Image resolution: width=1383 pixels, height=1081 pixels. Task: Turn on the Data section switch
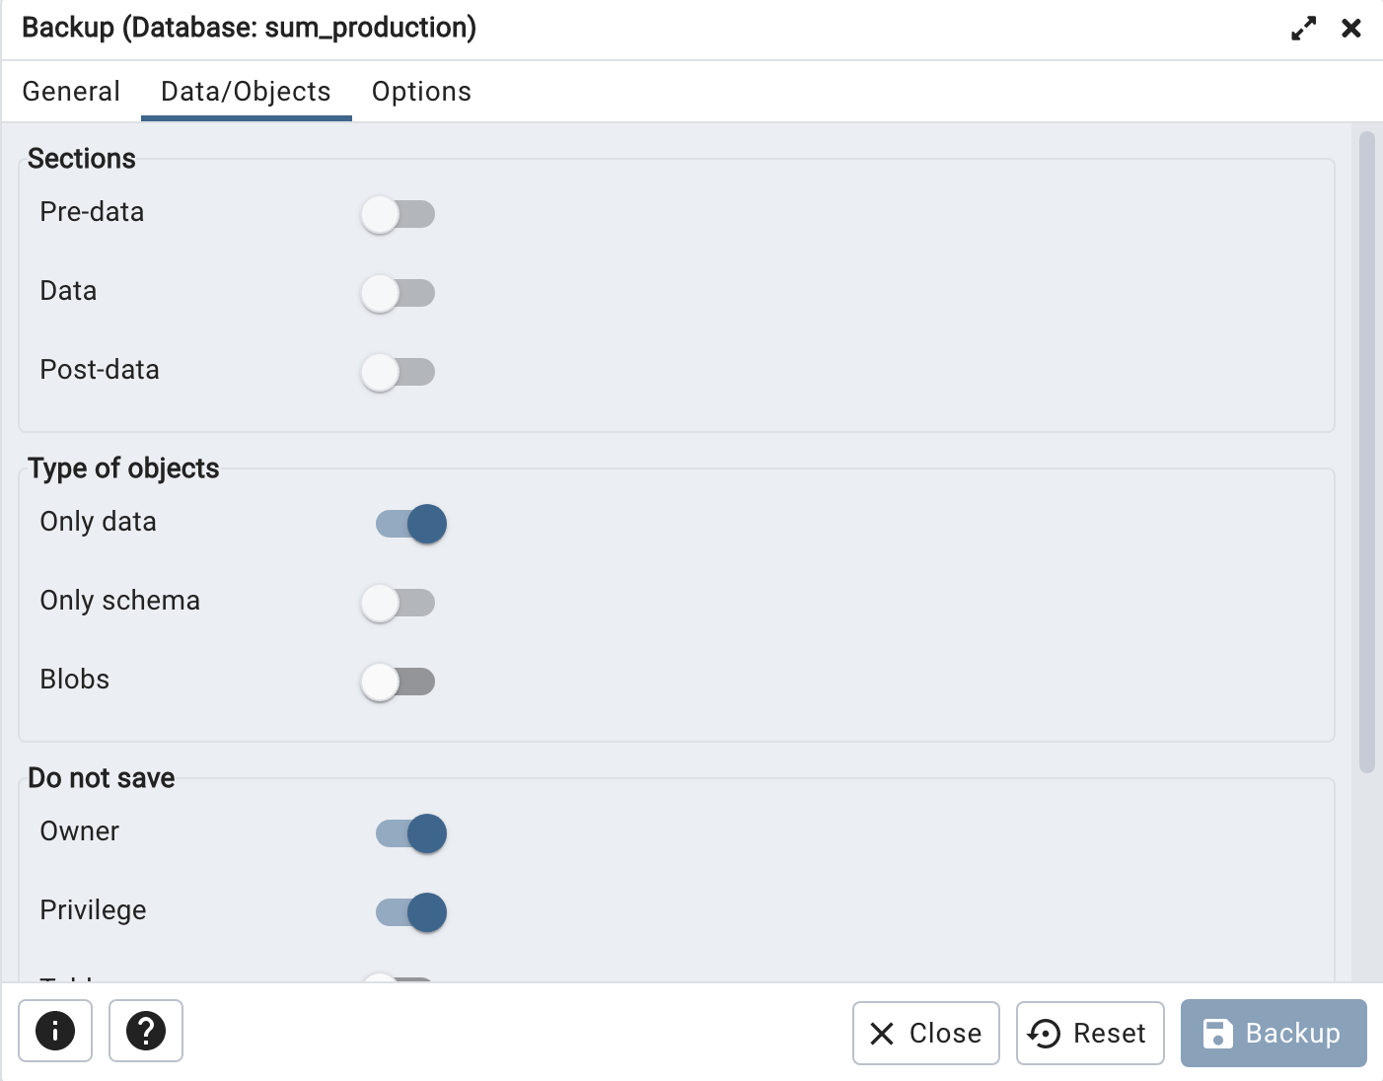pyautogui.click(x=398, y=293)
